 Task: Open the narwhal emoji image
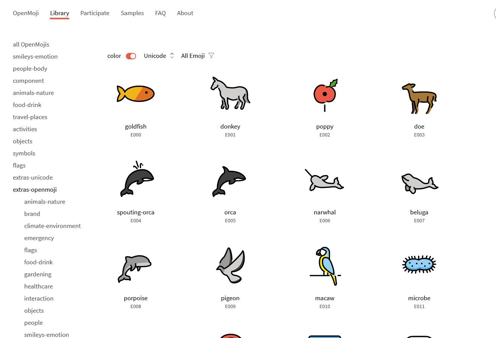[324, 179]
